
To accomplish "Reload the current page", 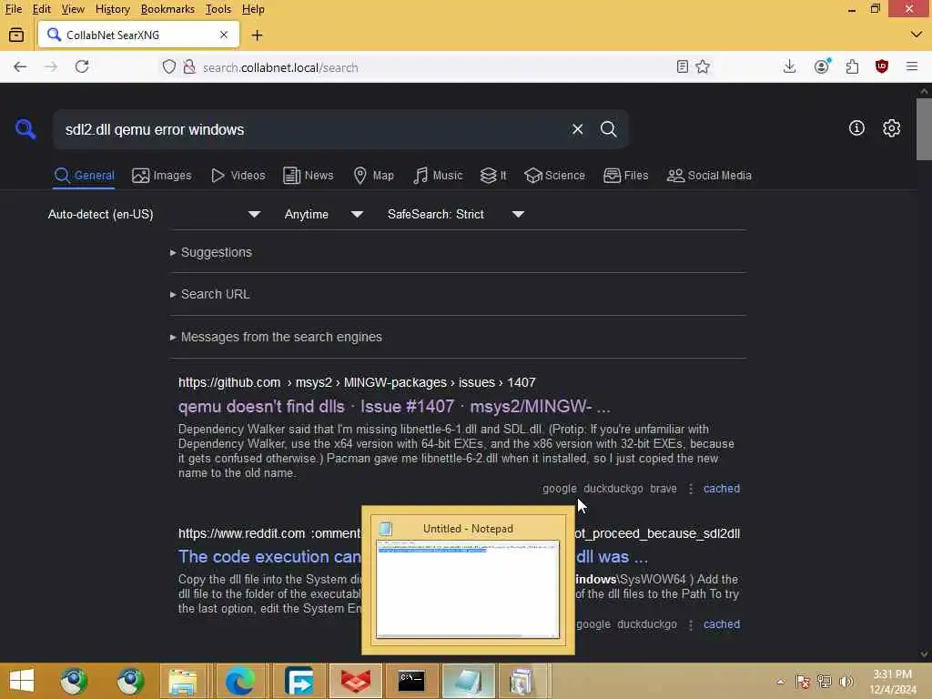I will click(82, 66).
